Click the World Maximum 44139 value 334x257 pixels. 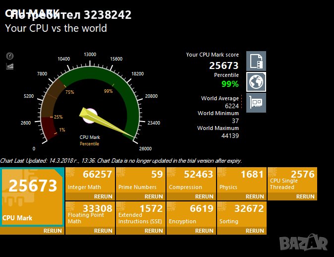[x=230, y=135]
